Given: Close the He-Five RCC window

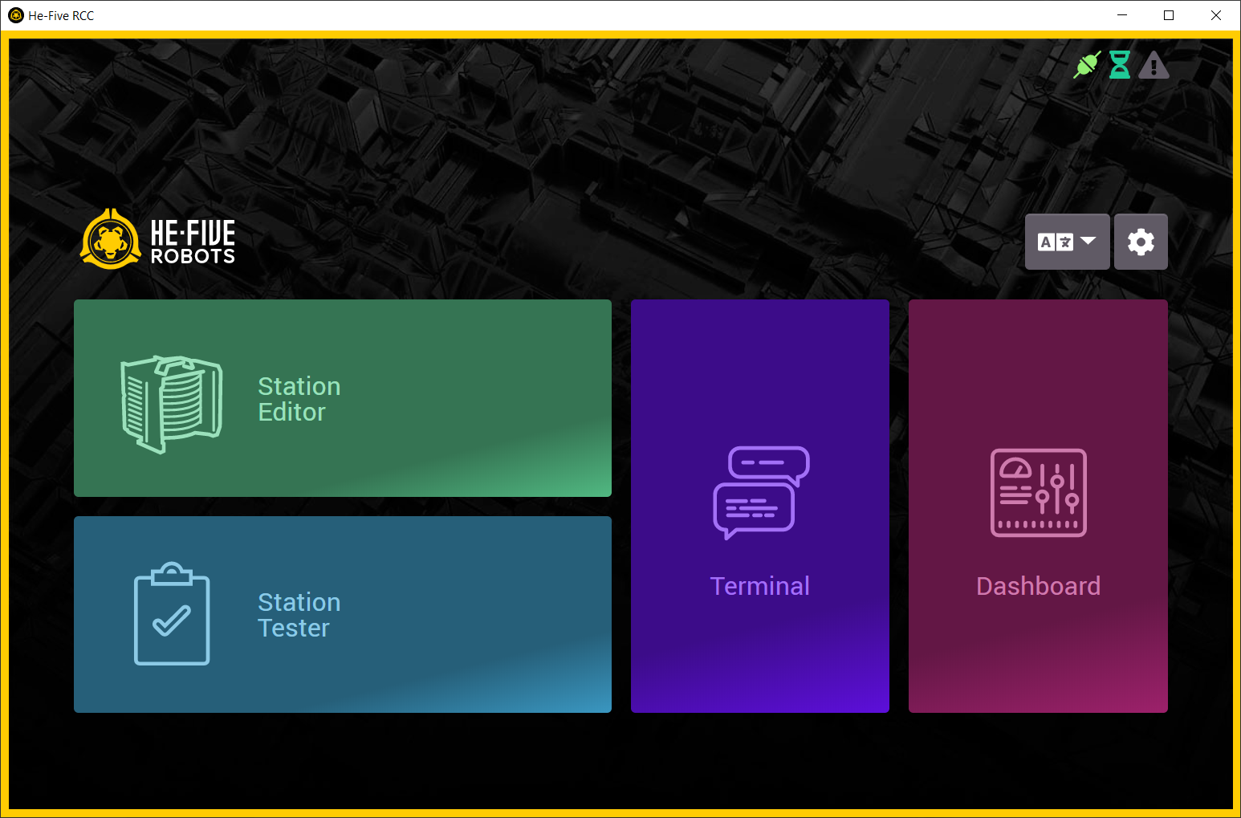Looking at the screenshot, I should (x=1215, y=15).
